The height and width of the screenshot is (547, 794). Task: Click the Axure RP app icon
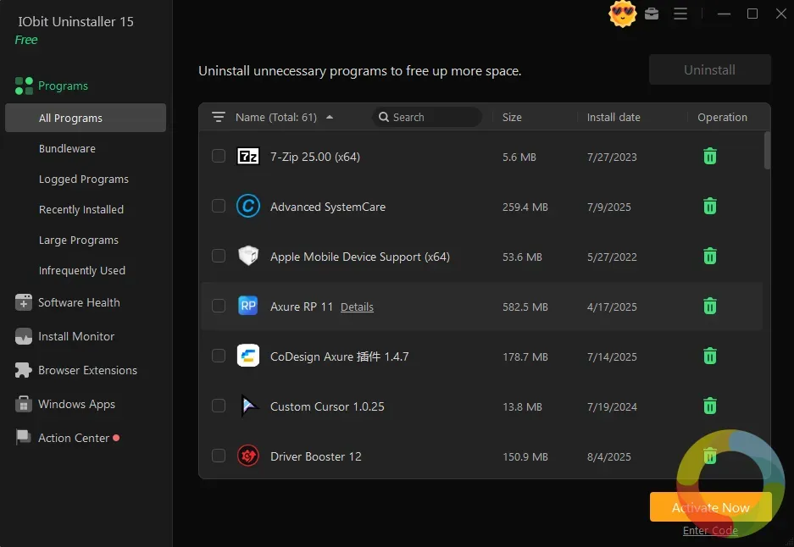pos(248,307)
